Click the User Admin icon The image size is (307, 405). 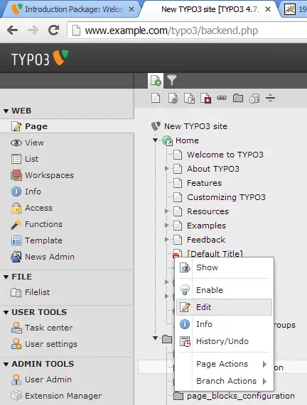(x=16, y=379)
